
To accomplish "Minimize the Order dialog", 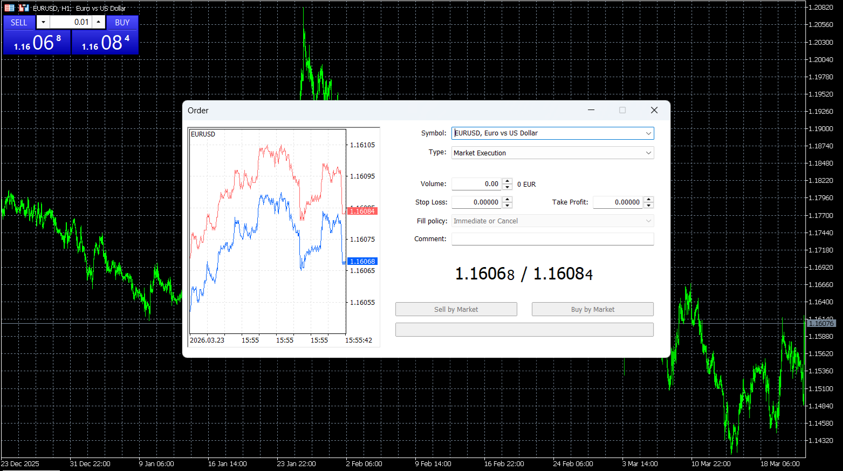I will pyautogui.click(x=591, y=110).
